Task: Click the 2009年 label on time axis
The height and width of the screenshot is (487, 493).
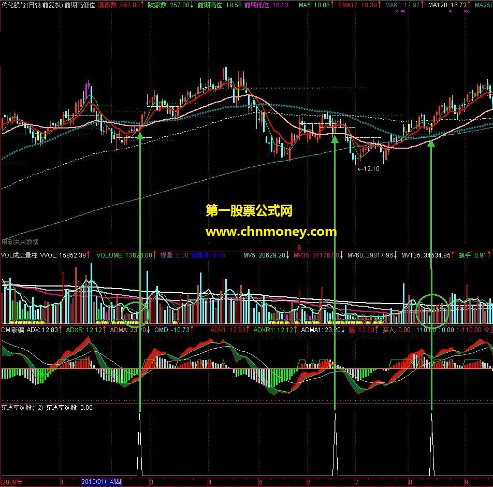Action: [12, 482]
